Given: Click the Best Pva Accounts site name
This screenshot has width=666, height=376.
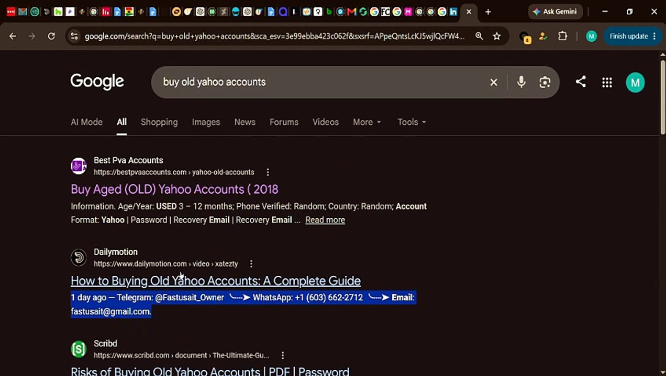Looking at the screenshot, I should [128, 160].
